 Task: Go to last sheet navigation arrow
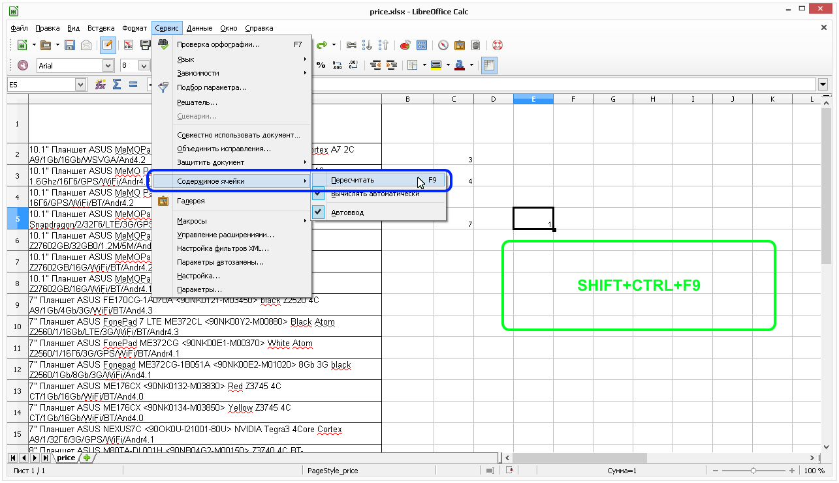[45, 458]
